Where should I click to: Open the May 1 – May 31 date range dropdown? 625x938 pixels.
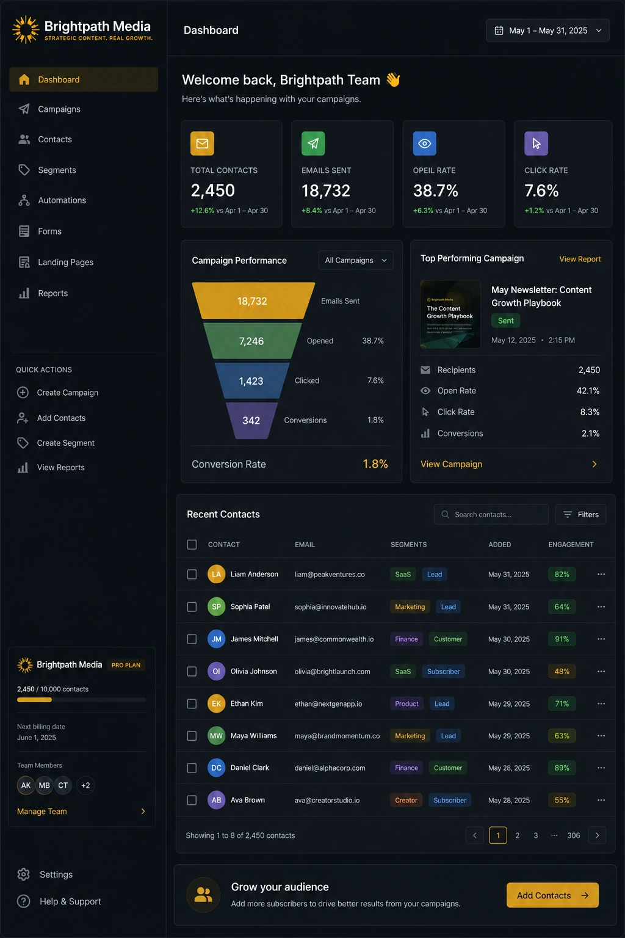[547, 31]
